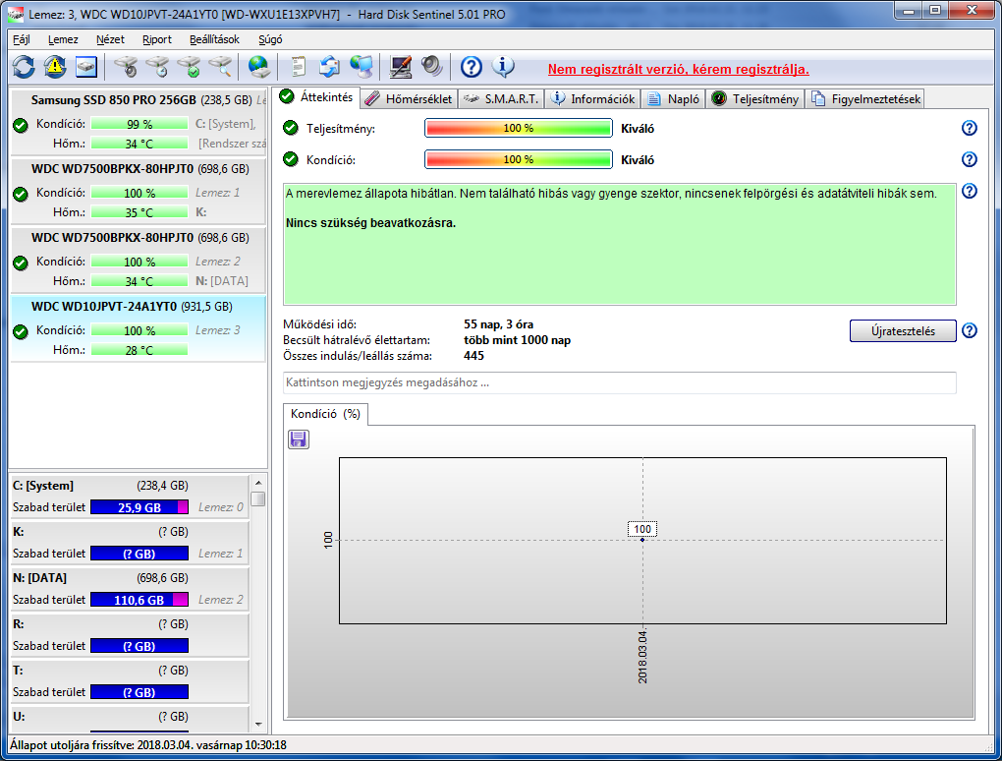Viewport: 1002px width, 761px height.
Task: Click the network monitor globe icon
Action: pos(362,67)
